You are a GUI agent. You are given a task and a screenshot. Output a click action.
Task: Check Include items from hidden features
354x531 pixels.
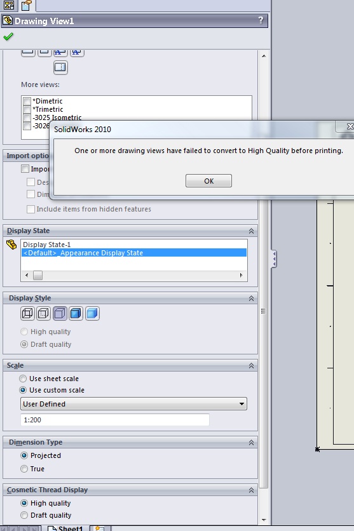(31, 209)
